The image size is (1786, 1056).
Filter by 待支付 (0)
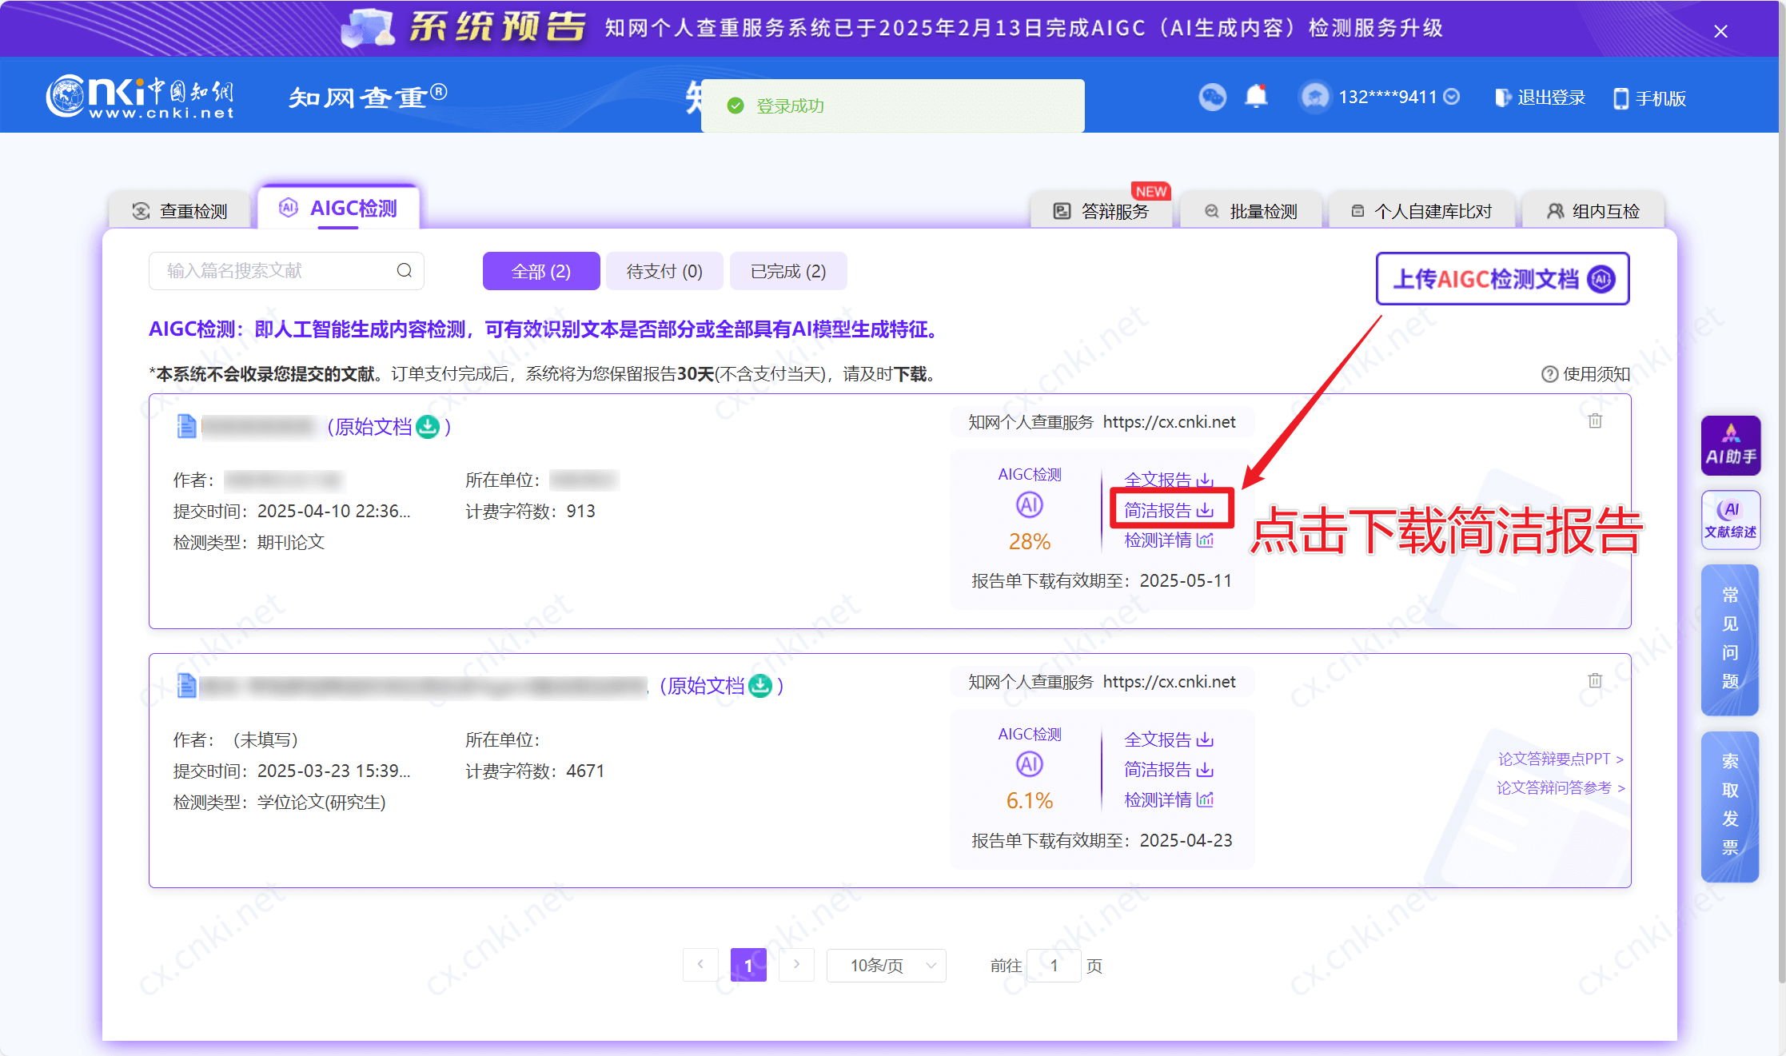[x=664, y=271]
